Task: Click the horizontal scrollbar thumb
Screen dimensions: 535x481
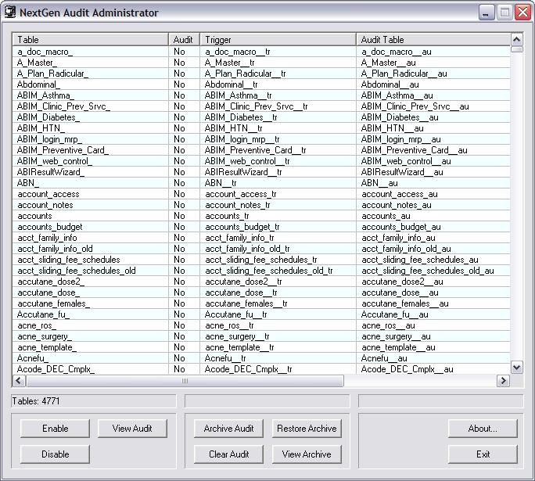Action: [x=185, y=380]
